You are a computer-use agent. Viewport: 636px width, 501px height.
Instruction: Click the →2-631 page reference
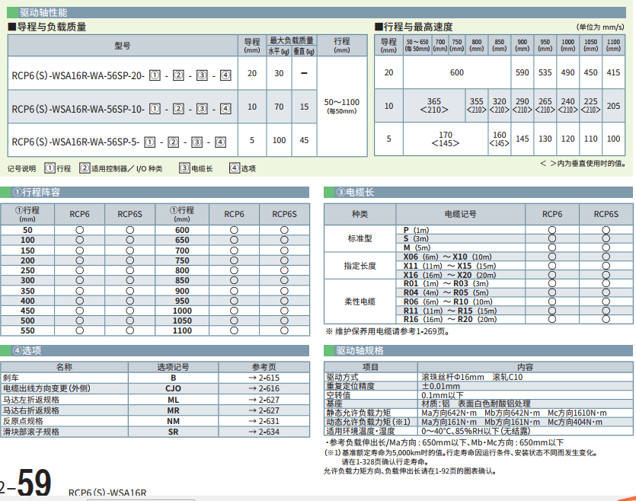point(264,421)
